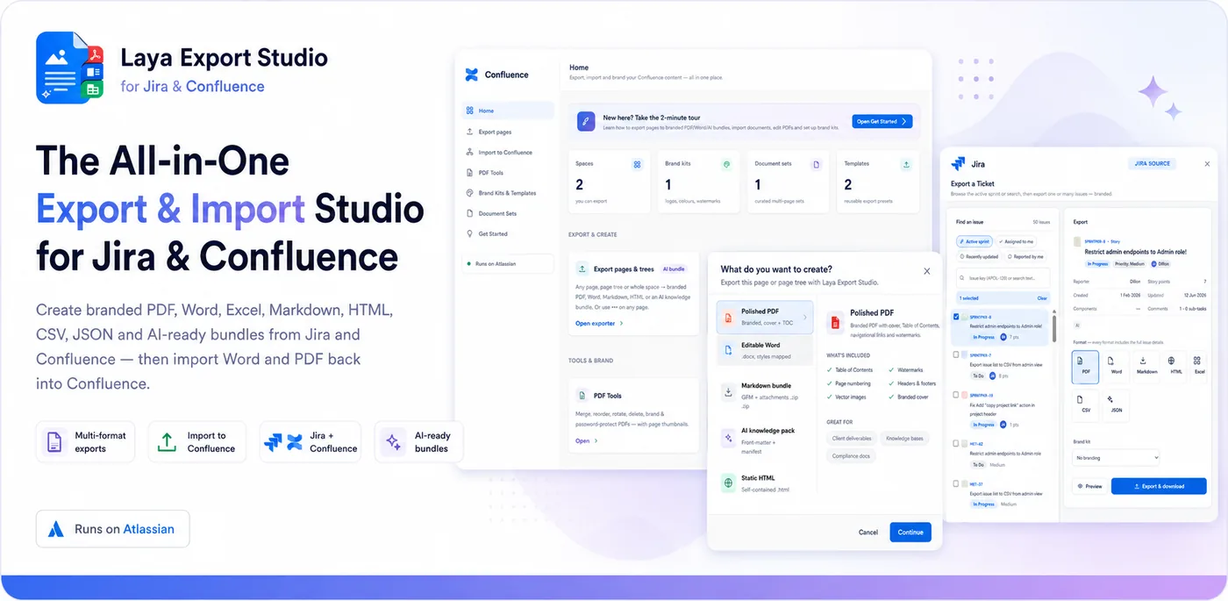This screenshot has height=601, width=1228.
Task: Click the Atlassian logo in Runs on Atlassian badge
Action: tap(56, 529)
